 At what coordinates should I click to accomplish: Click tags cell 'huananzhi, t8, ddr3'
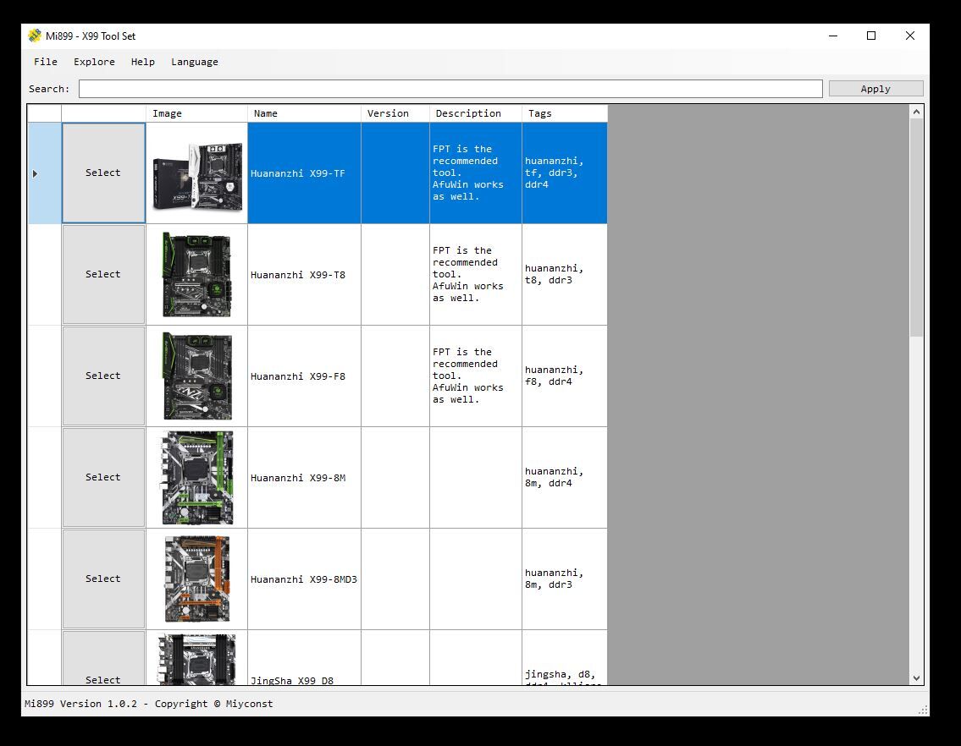tap(565, 274)
